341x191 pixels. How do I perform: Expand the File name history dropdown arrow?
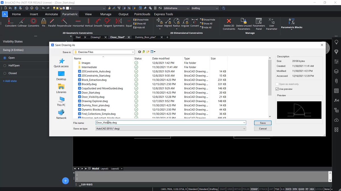coord(244,123)
